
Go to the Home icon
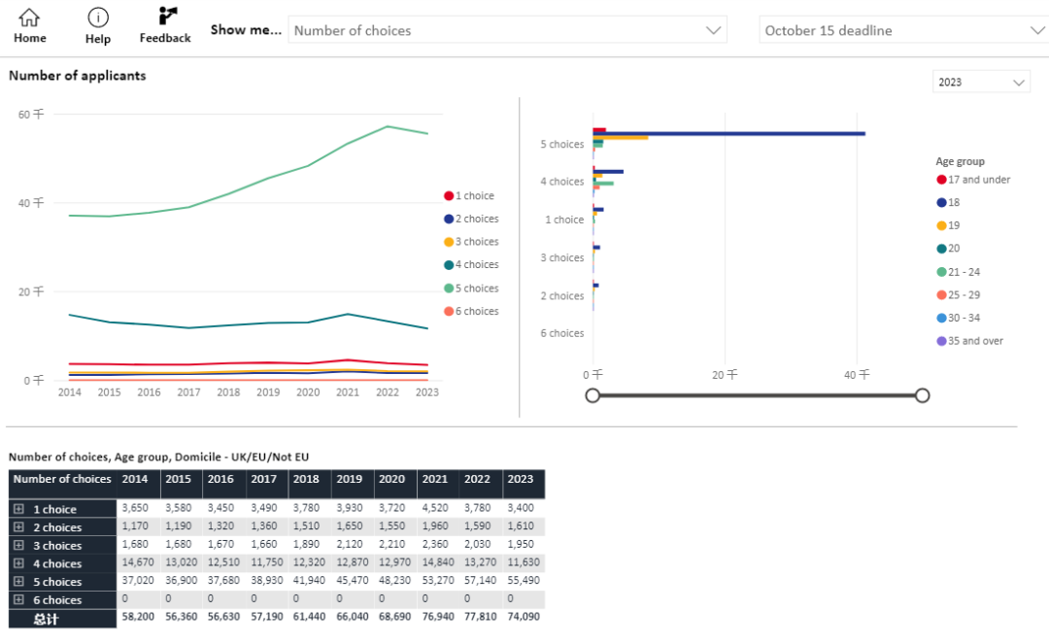(29, 17)
